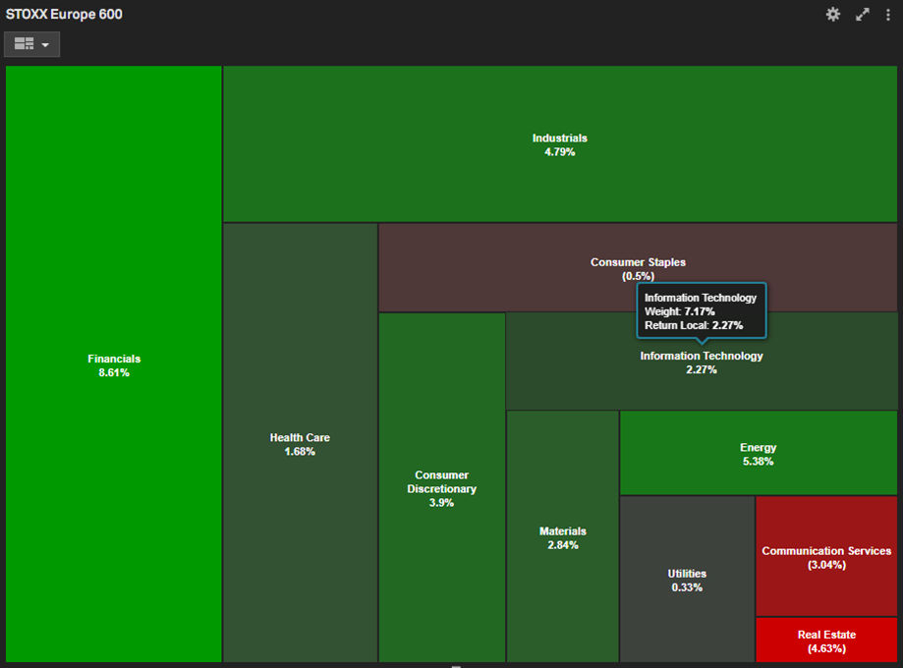Click the Information Technology weight tooltip
Image resolution: width=903 pixels, height=668 pixels.
pos(701,311)
